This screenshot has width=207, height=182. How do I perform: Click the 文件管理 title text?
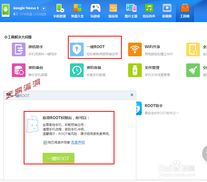[152, 68]
